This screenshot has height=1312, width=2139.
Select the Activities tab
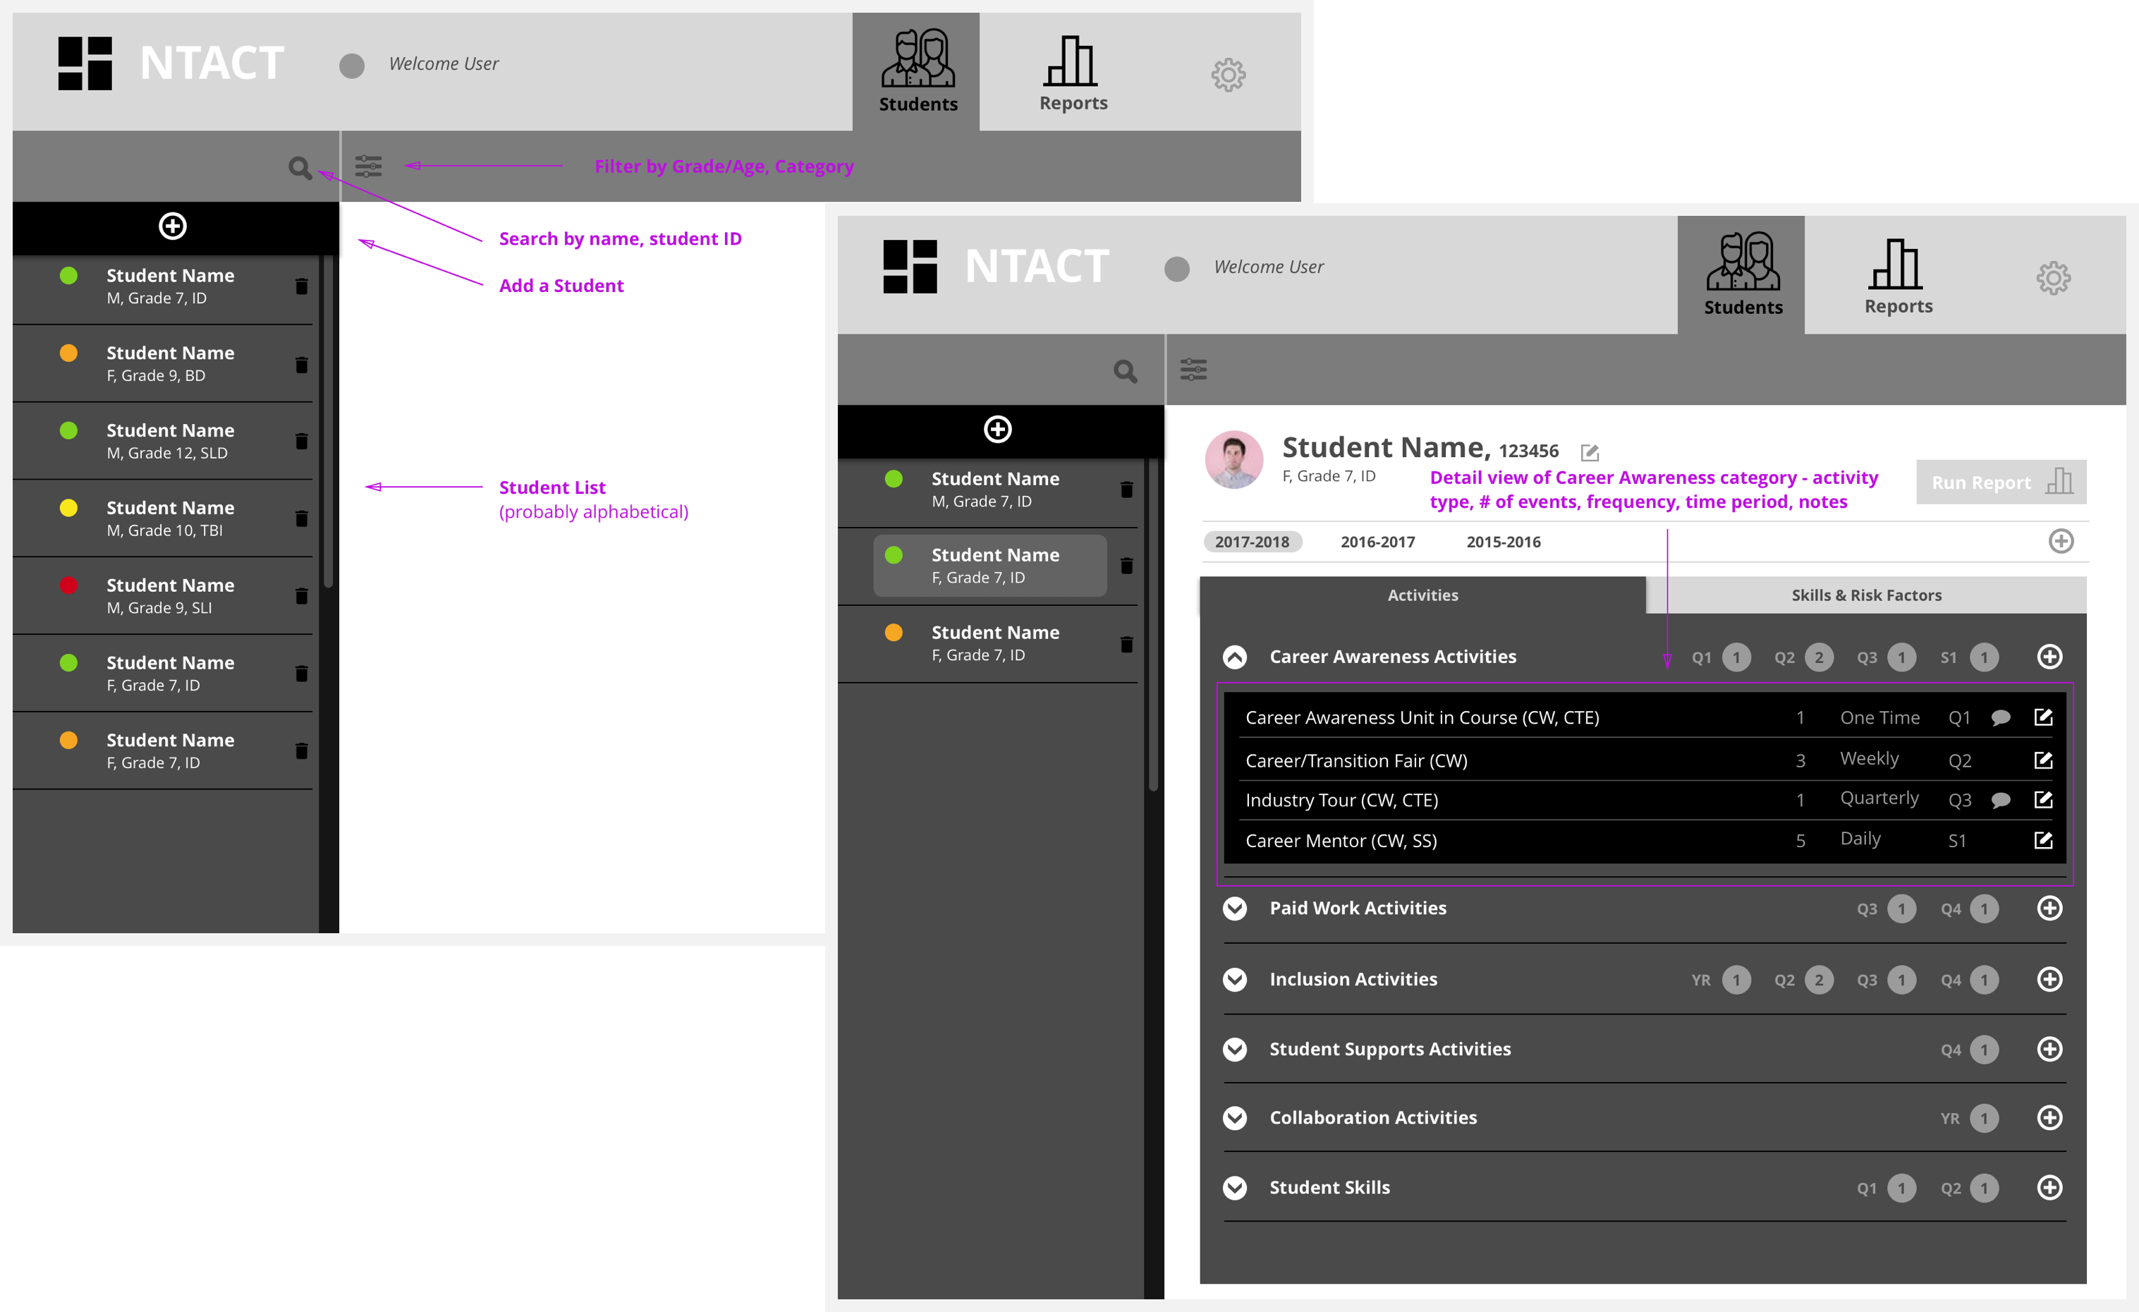(x=1422, y=595)
